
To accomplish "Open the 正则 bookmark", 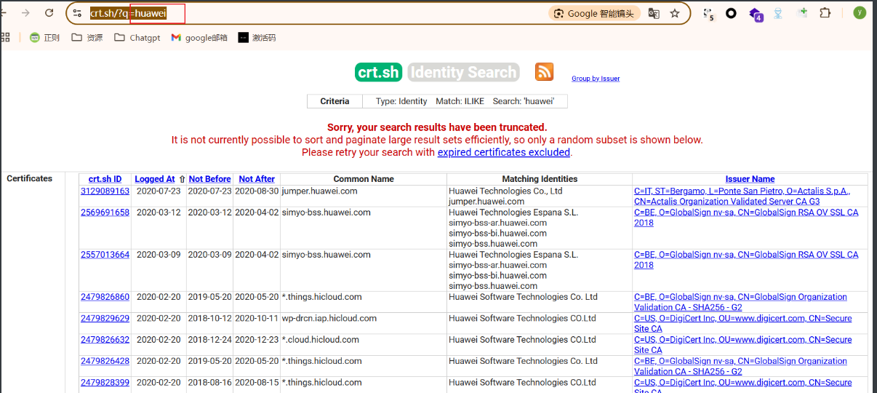I will coord(44,38).
